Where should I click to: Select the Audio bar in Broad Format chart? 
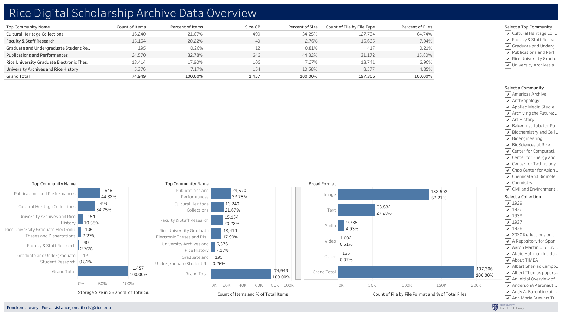pos(341,226)
